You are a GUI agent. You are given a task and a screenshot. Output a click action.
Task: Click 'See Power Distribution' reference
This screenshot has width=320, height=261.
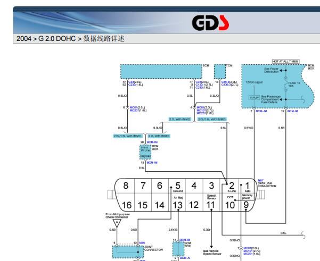tap(272, 70)
